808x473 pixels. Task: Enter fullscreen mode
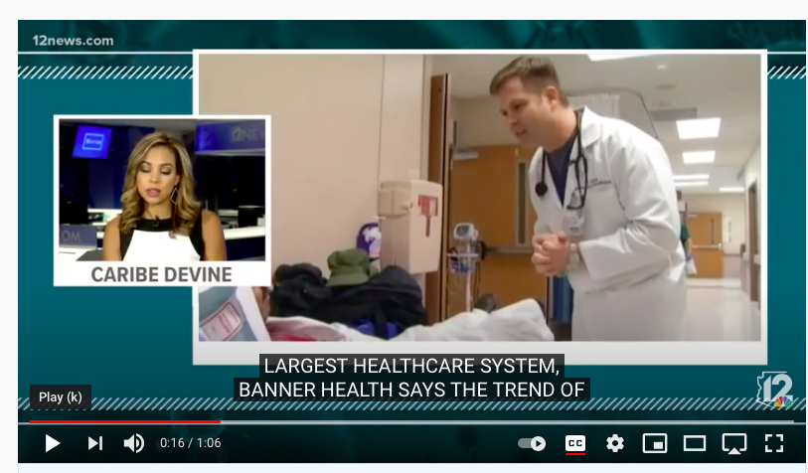click(x=773, y=443)
